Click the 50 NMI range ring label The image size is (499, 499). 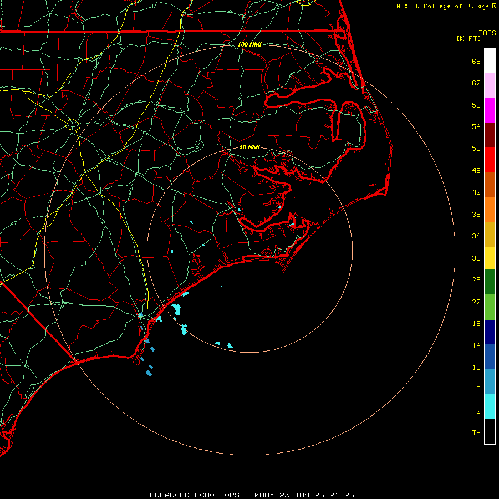coord(249,147)
